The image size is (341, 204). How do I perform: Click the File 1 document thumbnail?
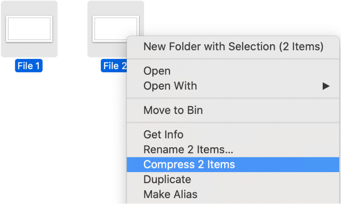(x=29, y=28)
